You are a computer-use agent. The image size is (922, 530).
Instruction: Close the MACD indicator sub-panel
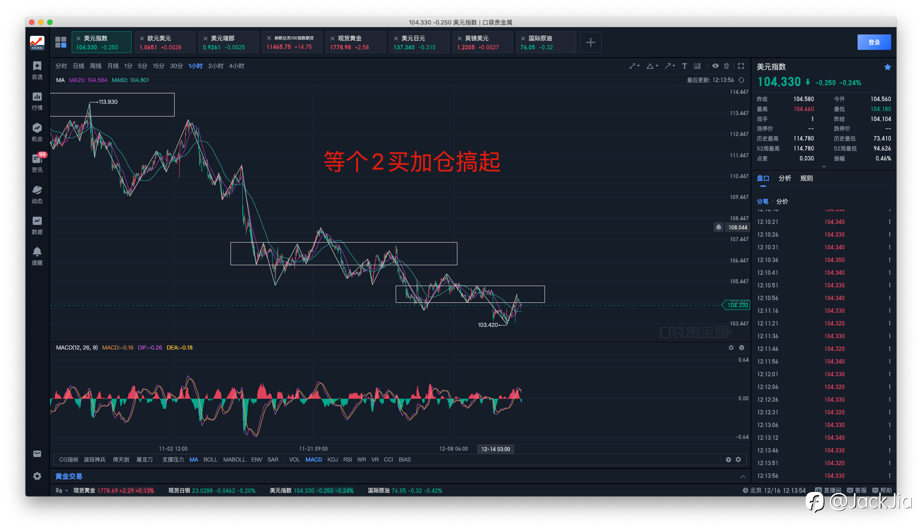[741, 347]
